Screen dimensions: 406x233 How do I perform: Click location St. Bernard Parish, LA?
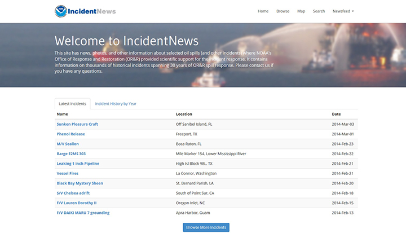tap(195, 183)
